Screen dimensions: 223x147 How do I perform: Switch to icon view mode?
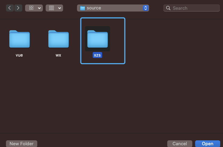(31, 8)
